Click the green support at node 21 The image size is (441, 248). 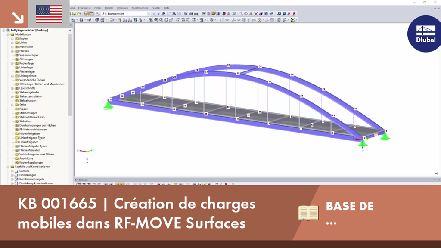click(108, 105)
